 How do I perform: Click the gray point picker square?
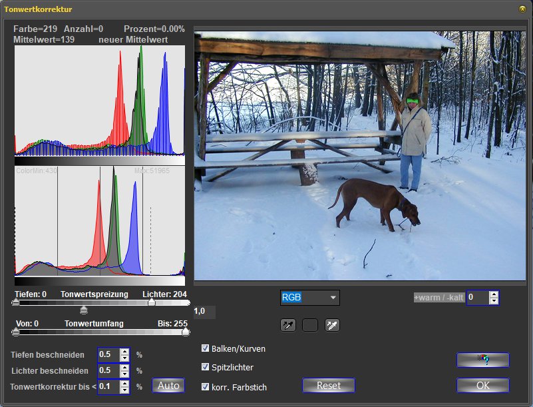point(310,325)
